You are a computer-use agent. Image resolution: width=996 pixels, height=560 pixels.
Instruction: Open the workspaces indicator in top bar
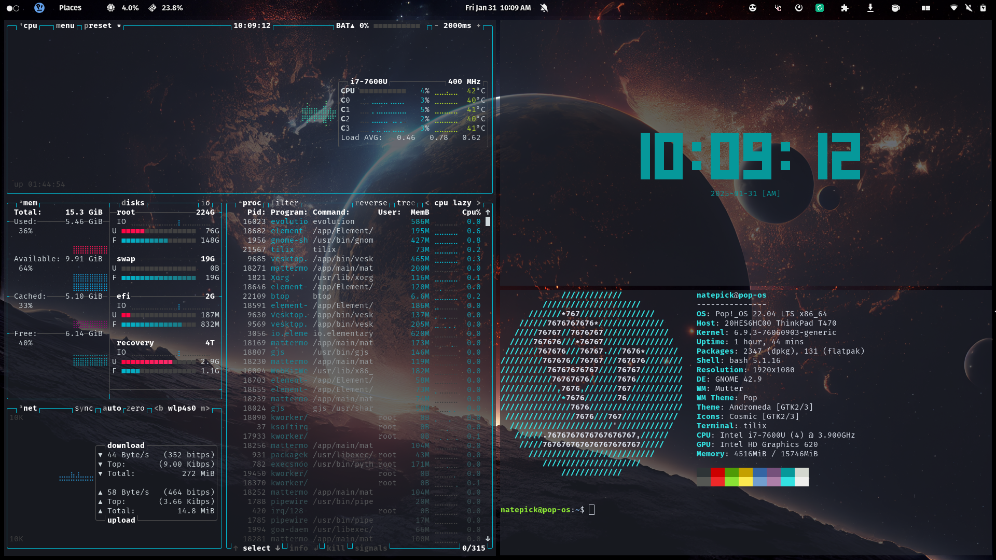coord(13,8)
